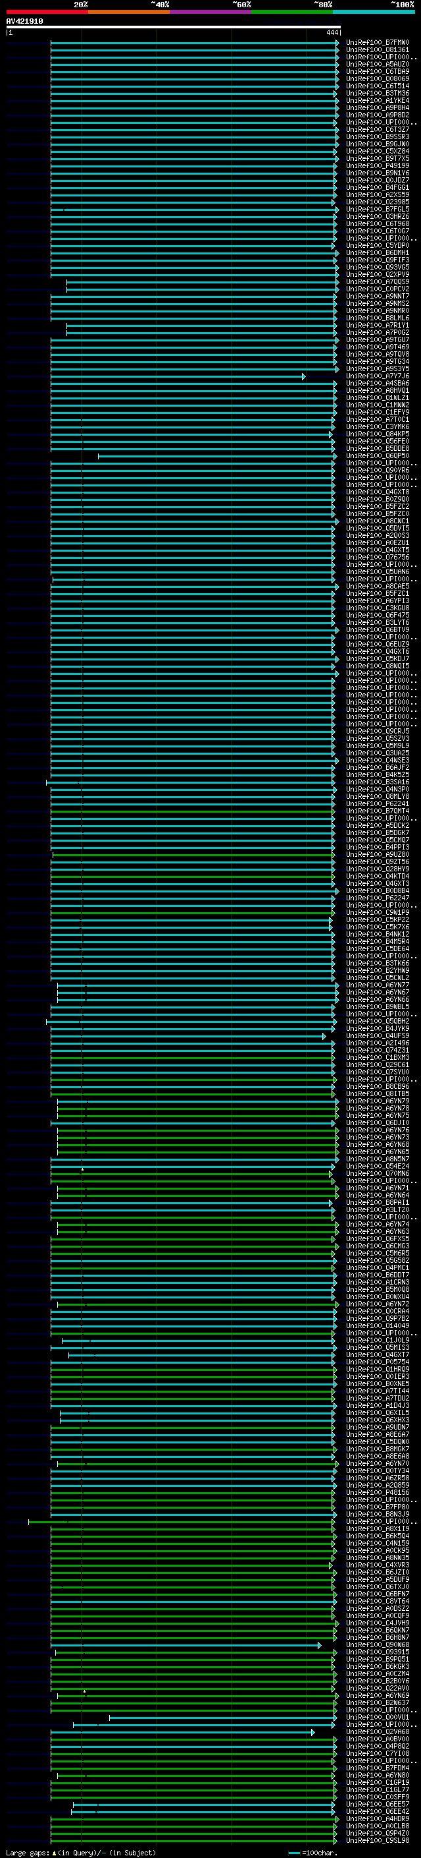Viewport: 421px width, 1858px height.
Task: Click the cyan alignment bar for UniRef100_B7FMW0
Action: pyautogui.click(x=194, y=43)
